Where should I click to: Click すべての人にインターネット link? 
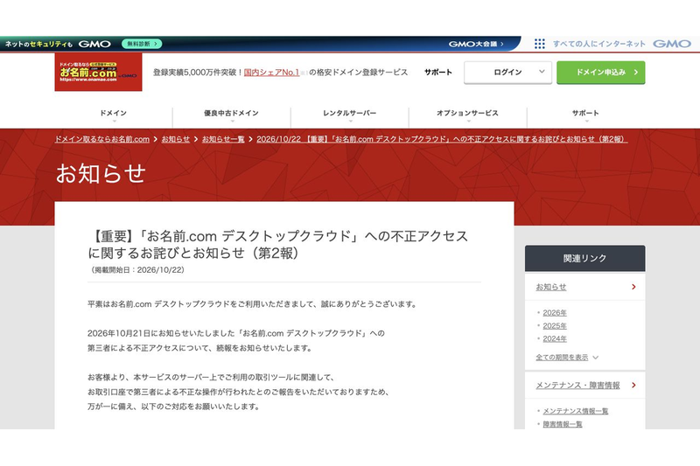pos(599,44)
